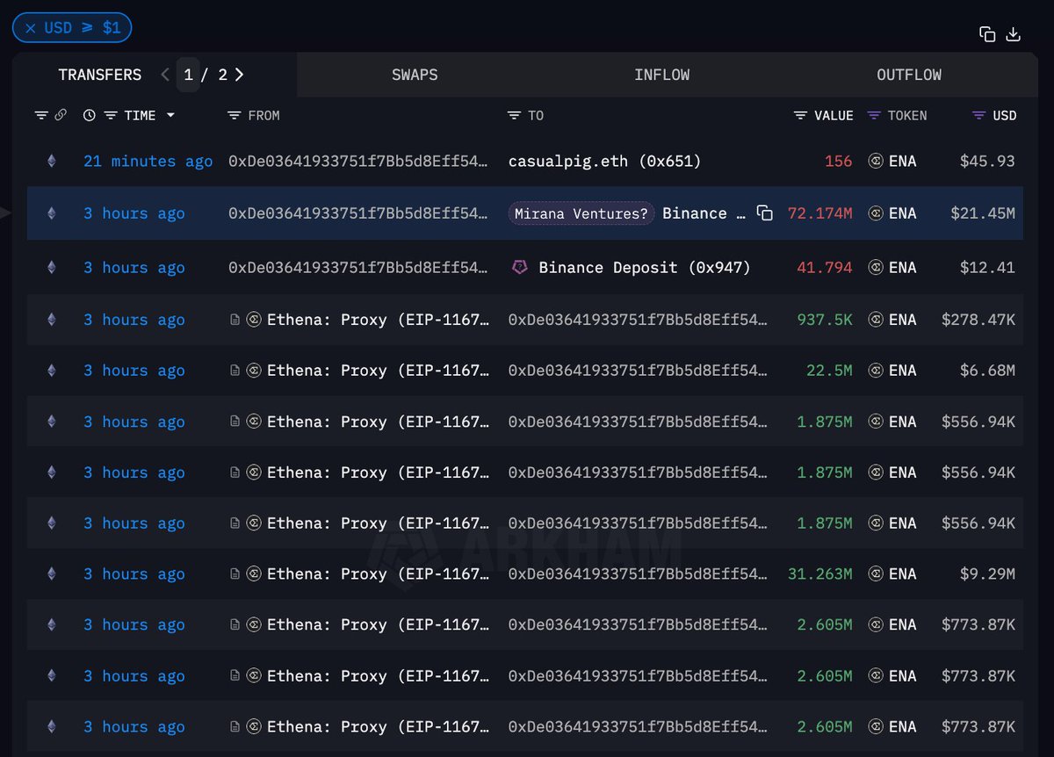Switch to the TRANSFERS tab
Viewport: 1054px width, 757px height.
tap(100, 75)
